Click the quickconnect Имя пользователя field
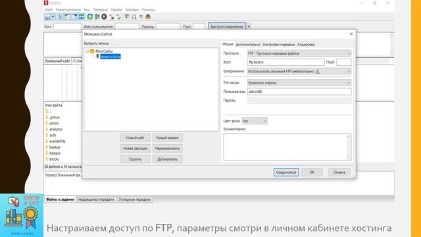 (x=127, y=26)
